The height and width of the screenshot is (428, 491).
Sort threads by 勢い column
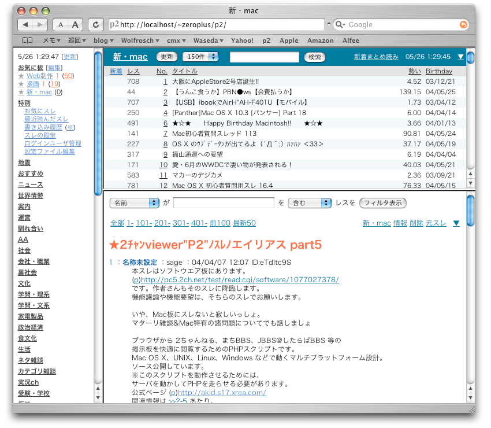click(x=415, y=71)
